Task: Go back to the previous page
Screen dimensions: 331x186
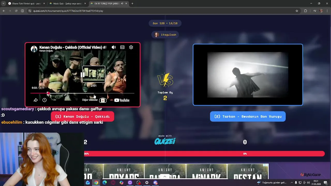Action: (x=4, y=11)
